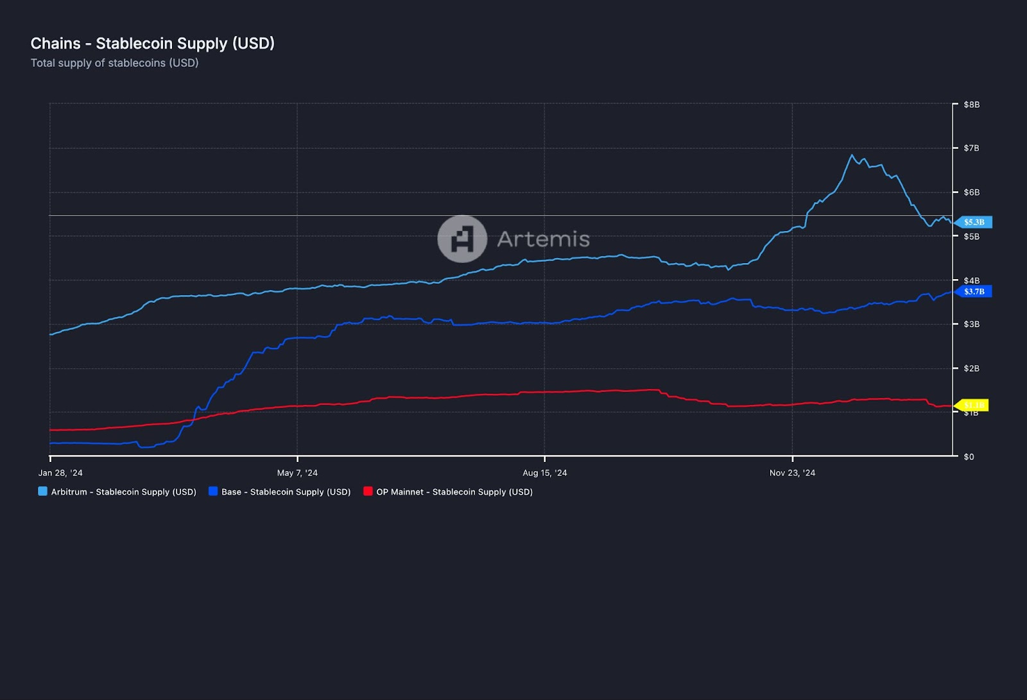Select the $0 y-axis label

[970, 457]
